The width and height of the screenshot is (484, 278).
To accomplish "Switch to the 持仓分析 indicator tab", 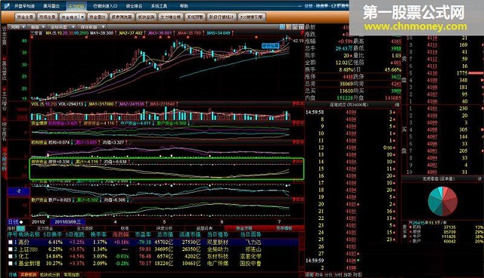I will pyautogui.click(x=164, y=228).
